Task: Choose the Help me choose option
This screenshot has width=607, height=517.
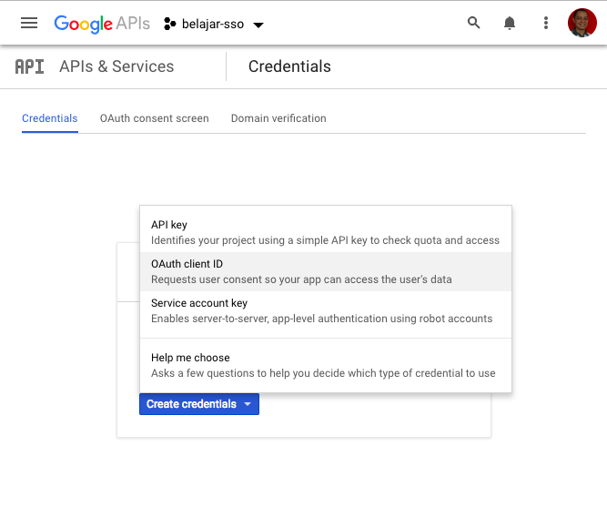Action: [x=326, y=365]
